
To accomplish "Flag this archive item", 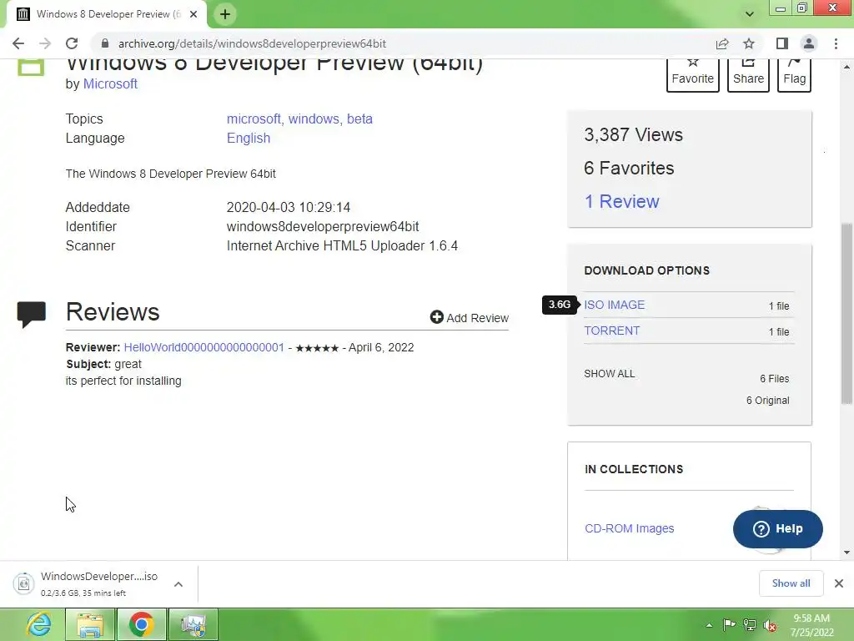I will 794,74.
